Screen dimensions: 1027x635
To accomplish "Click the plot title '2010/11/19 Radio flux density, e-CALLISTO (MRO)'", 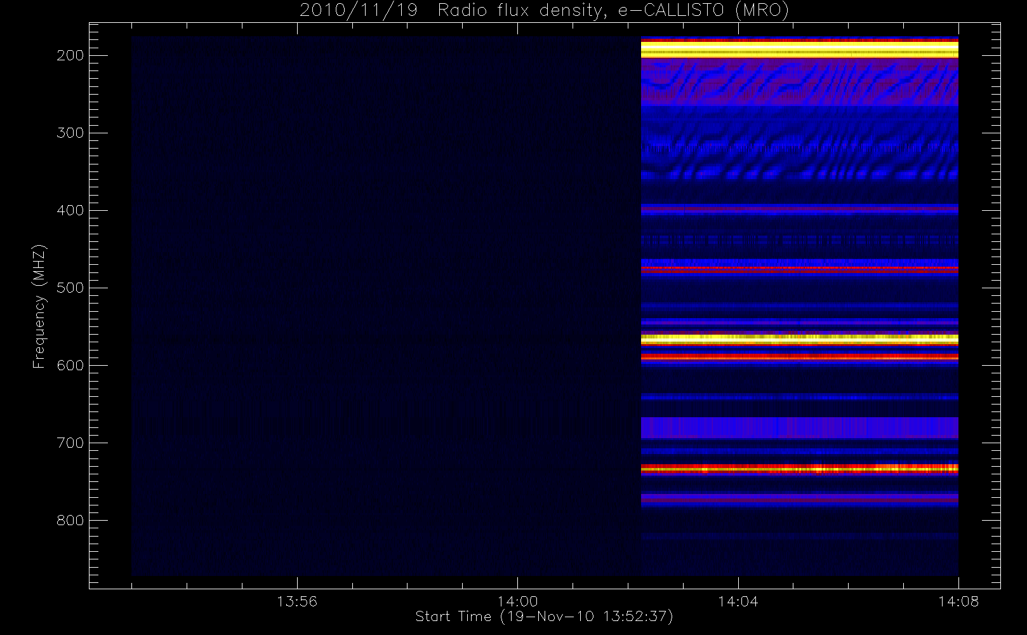I will (544, 11).
